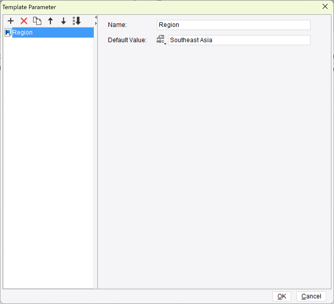Move the parameter down in the list
Viewport: 334px width, 304px height.
[x=63, y=21]
